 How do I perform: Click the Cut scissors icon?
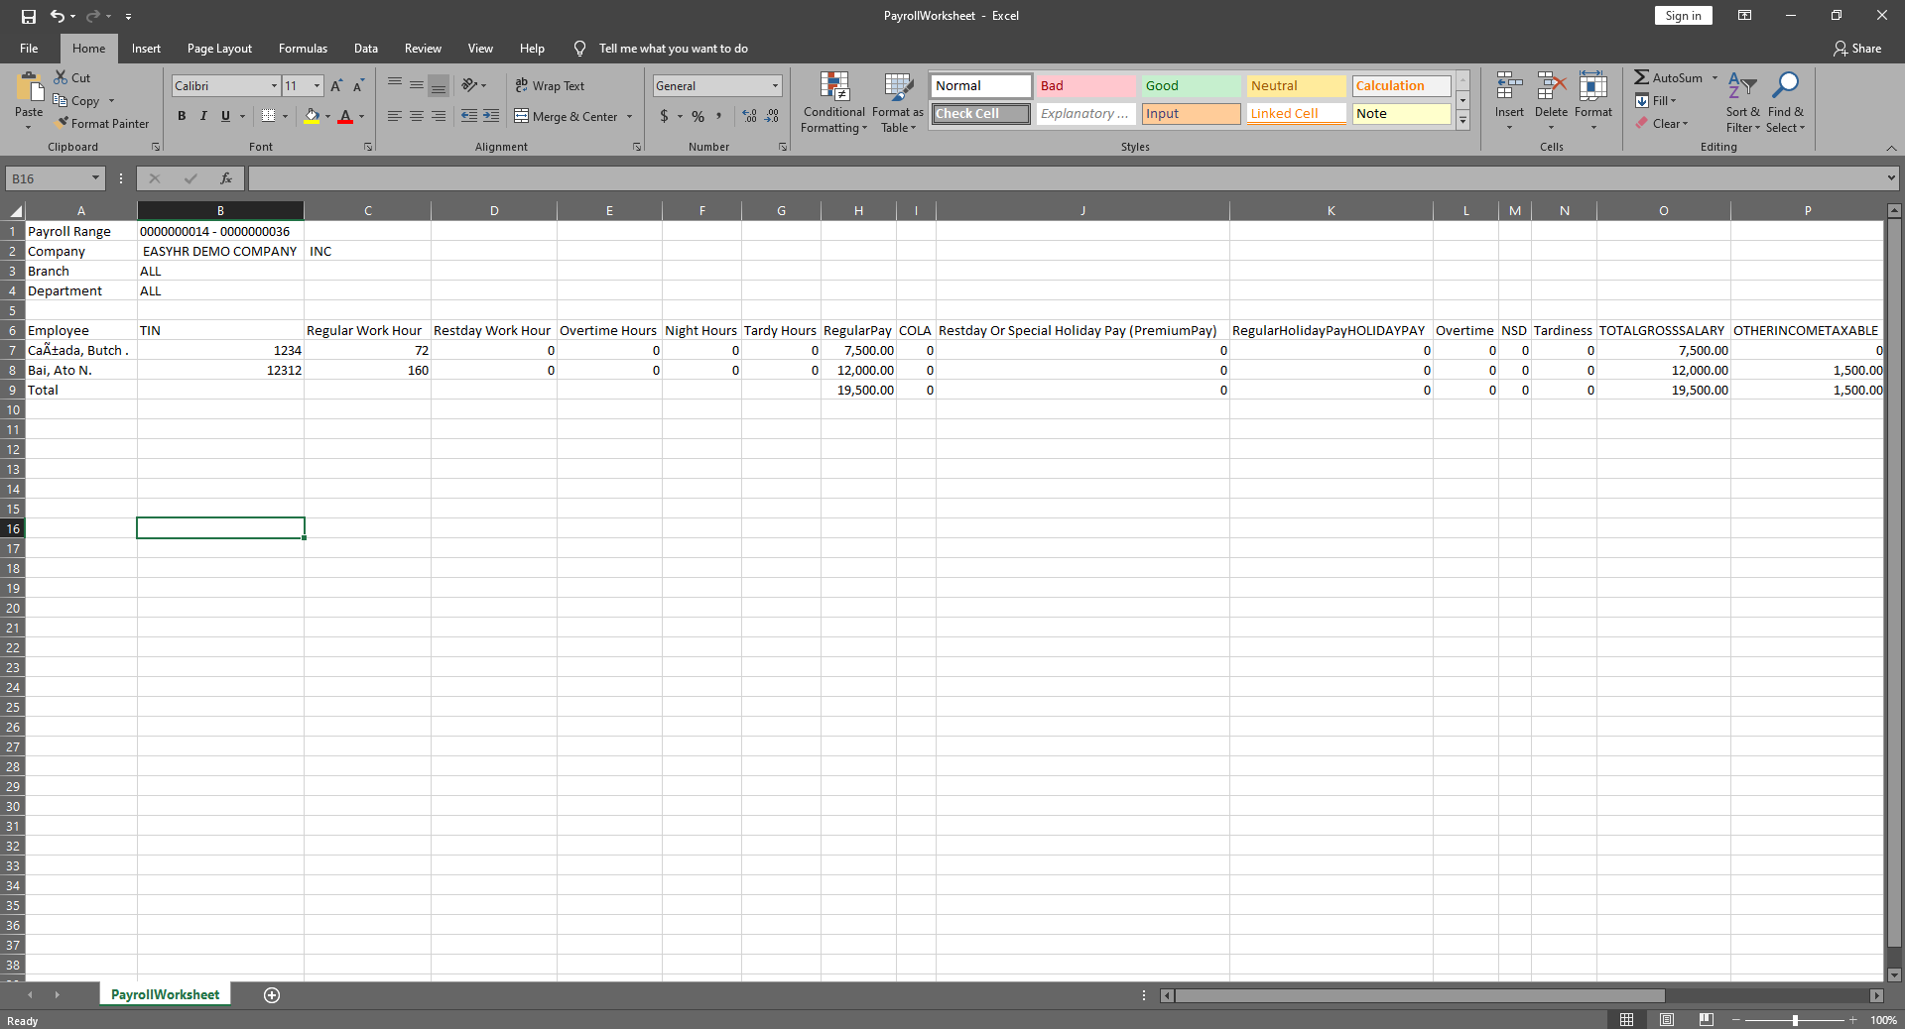click(61, 77)
